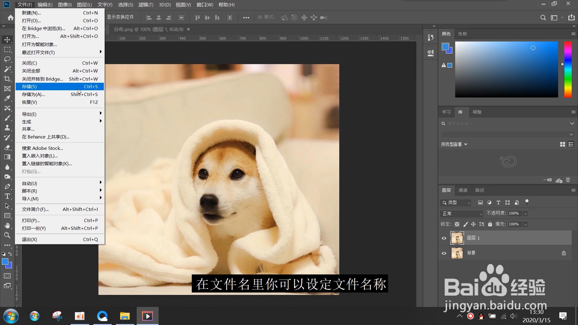Select the Move tool
This screenshot has height=325, width=578.
pos(7,40)
